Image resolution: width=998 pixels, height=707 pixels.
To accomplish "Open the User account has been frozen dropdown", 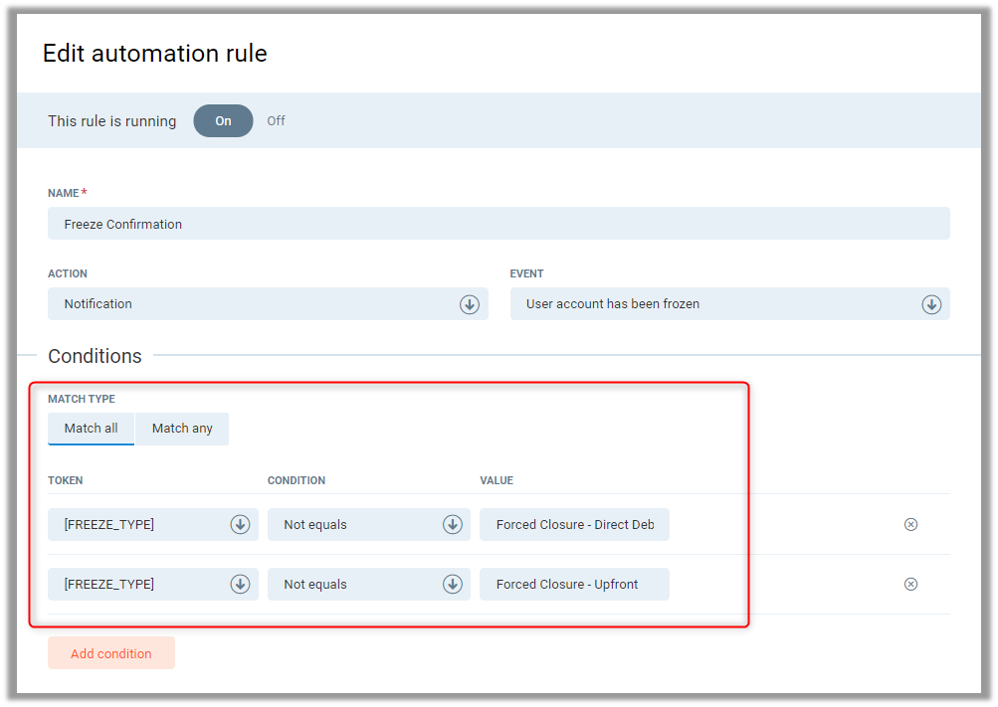I will pos(716,304).
